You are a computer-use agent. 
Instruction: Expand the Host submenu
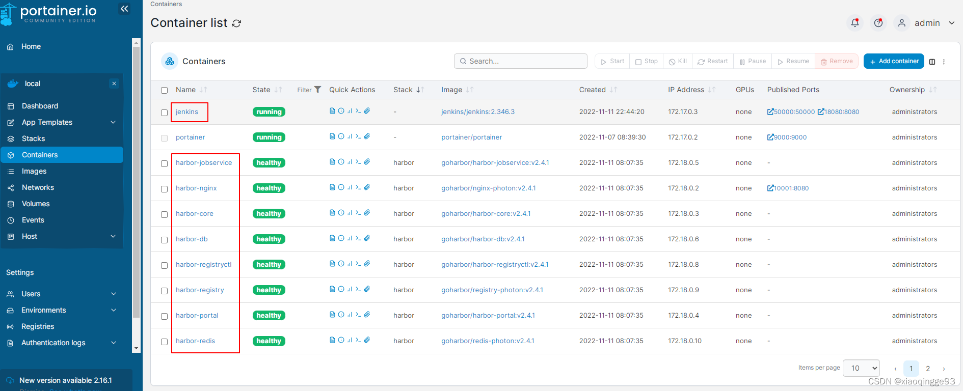click(113, 236)
